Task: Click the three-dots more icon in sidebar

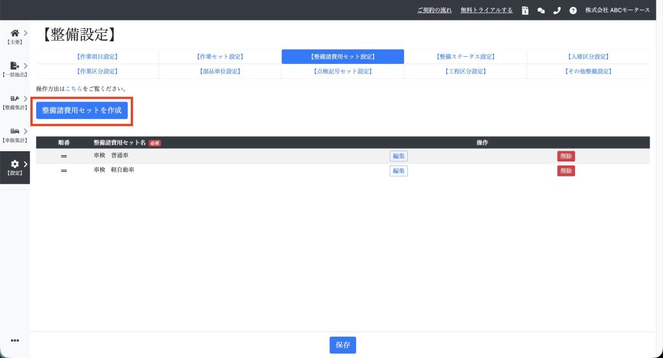Action: pyautogui.click(x=15, y=341)
